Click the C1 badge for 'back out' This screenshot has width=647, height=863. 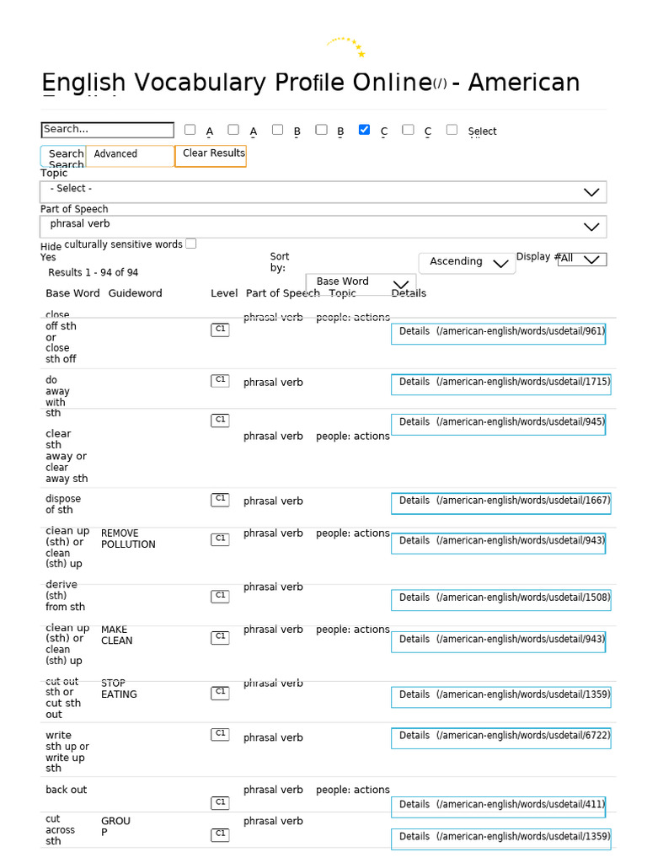tap(220, 803)
